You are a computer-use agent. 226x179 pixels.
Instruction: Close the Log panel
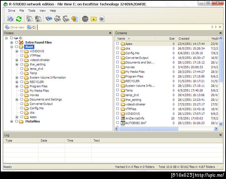point(220,135)
